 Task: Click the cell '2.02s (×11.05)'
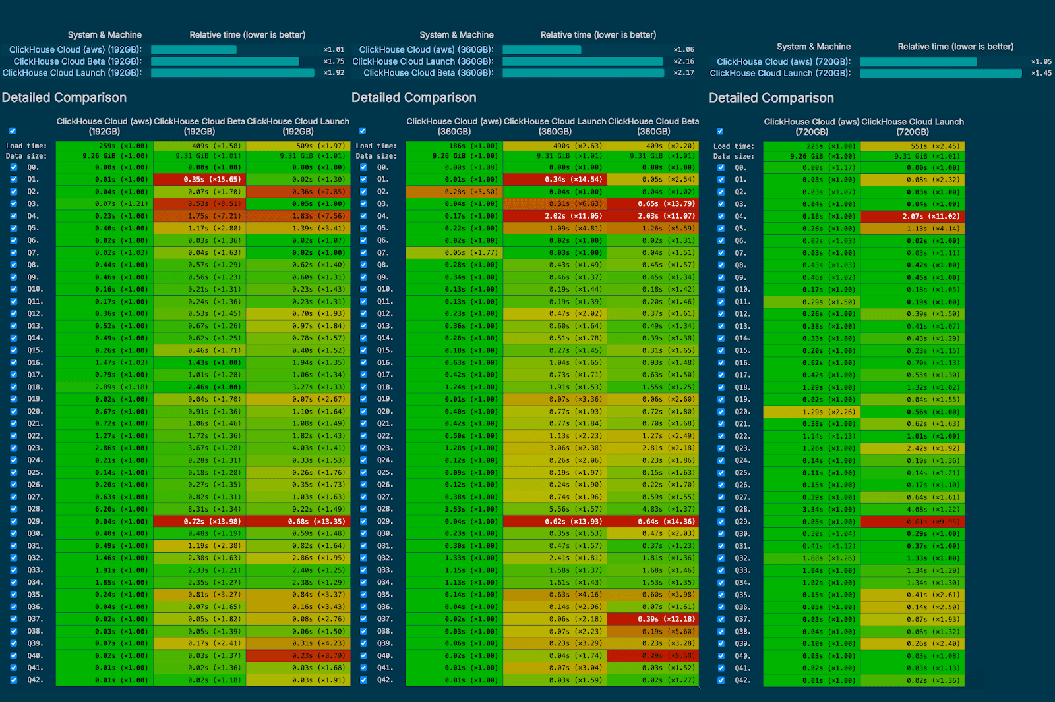pyautogui.click(x=555, y=216)
